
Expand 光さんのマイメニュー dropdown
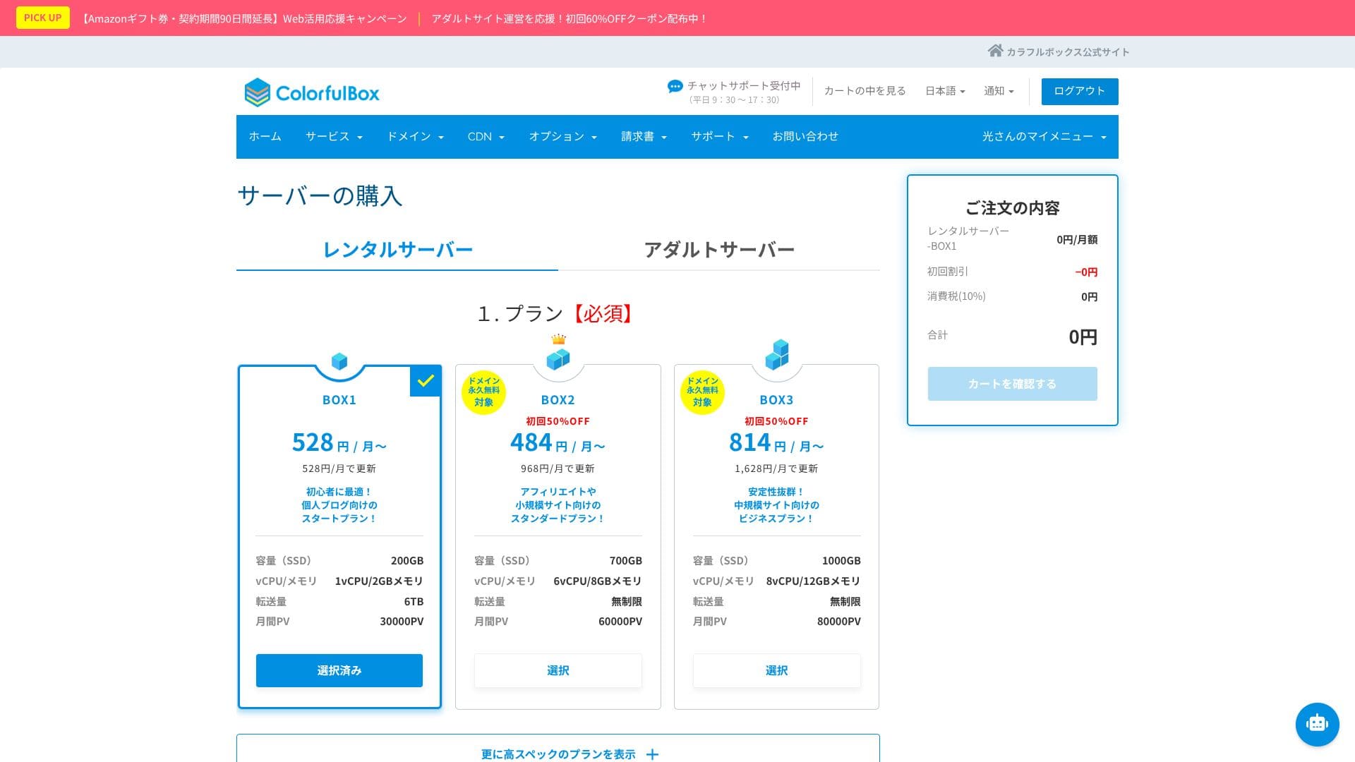(x=1043, y=137)
